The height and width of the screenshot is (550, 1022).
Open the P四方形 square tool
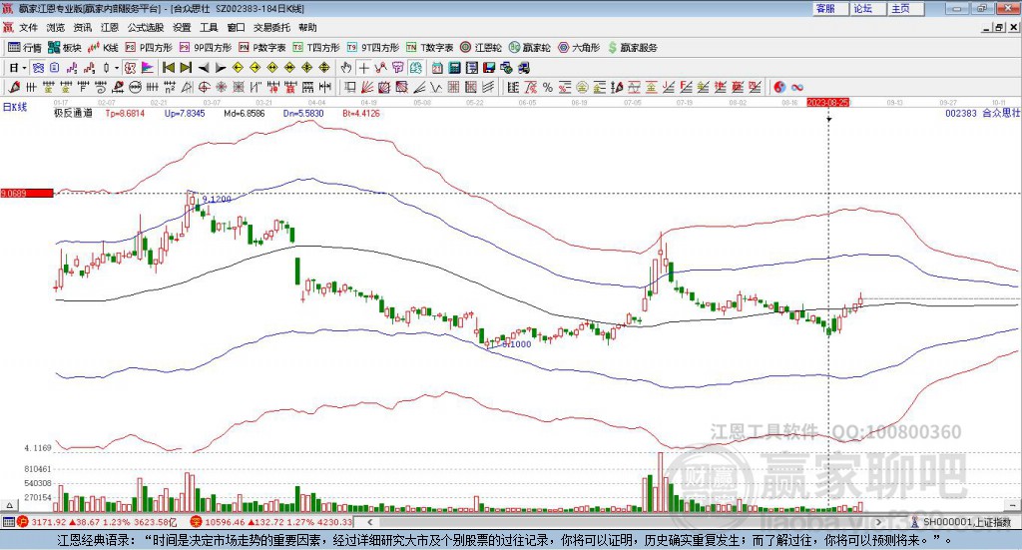148,48
